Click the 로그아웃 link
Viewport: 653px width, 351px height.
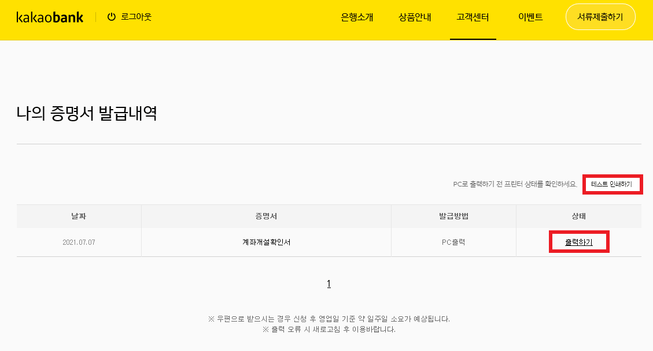pos(136,17)
